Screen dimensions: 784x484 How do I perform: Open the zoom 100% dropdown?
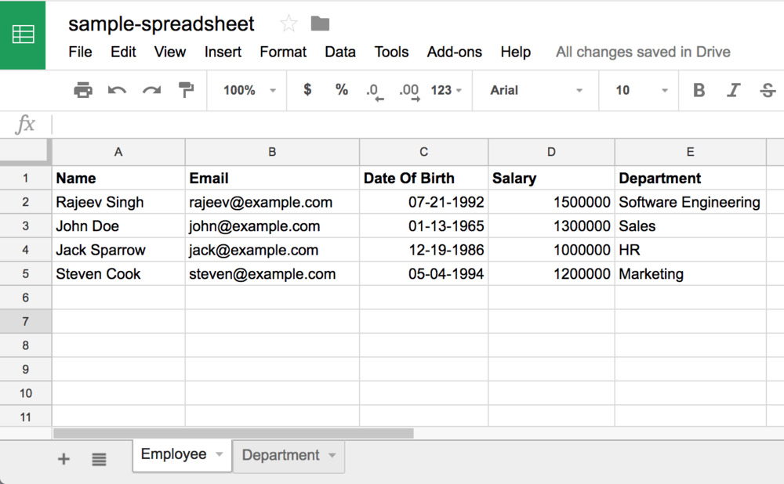tap(249, 90)
